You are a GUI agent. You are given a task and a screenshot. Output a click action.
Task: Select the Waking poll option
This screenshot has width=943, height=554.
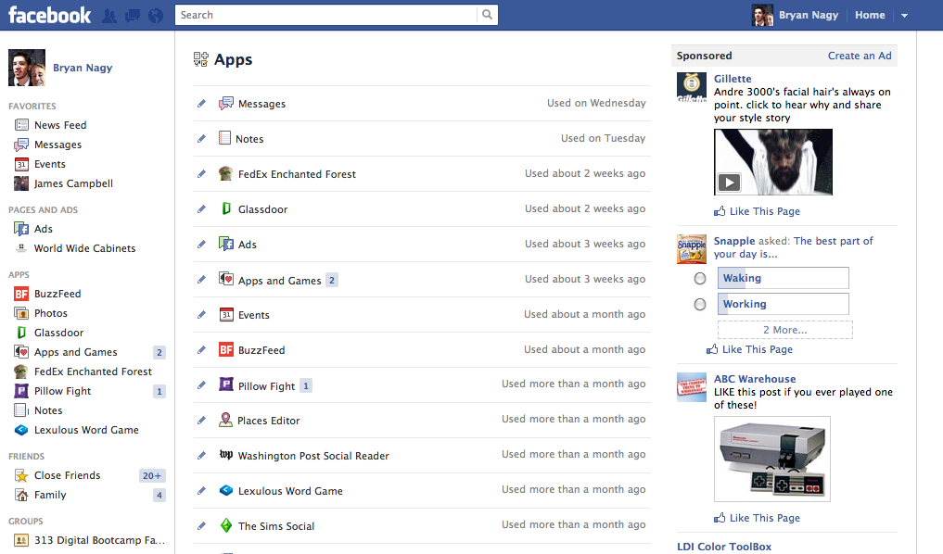tap(700, 278)
